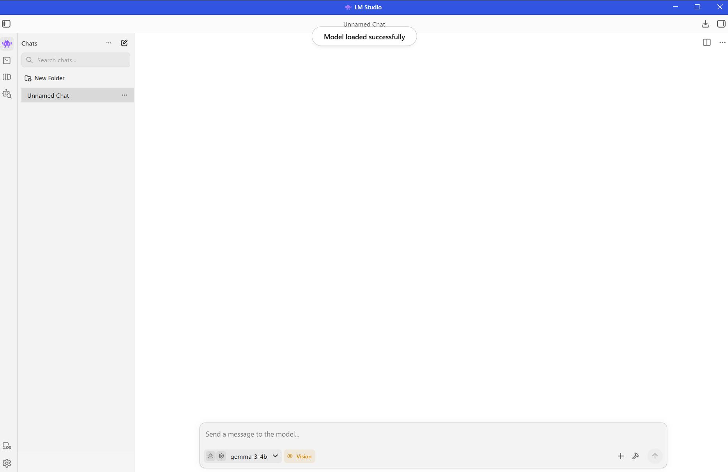
Task: Open downloads panel icon in header
Action: (705, 24)
